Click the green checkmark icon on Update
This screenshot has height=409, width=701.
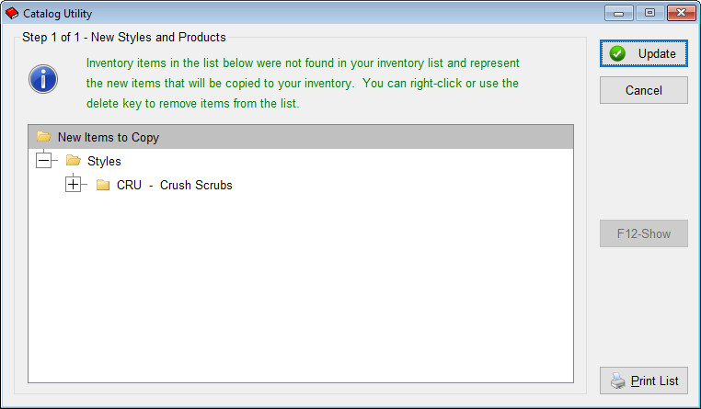[x=617, y=53]
